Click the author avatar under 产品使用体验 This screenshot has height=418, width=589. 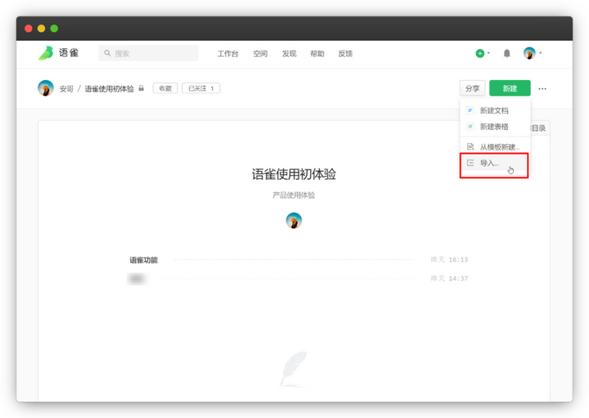coord(294,221)
